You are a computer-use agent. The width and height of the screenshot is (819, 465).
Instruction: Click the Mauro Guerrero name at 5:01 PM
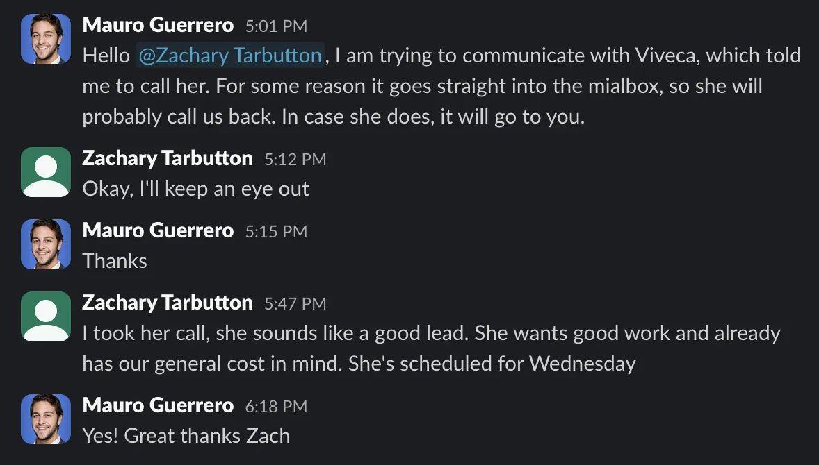pyautogui.click(x=158, y=26)
